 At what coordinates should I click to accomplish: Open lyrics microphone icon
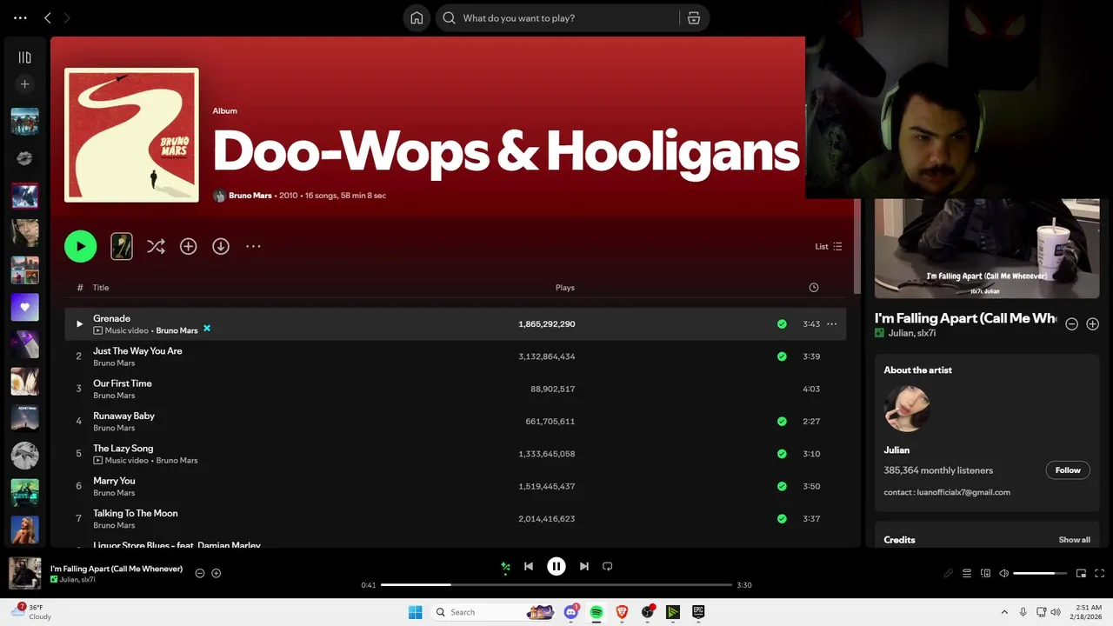click(x=949, y=573)
